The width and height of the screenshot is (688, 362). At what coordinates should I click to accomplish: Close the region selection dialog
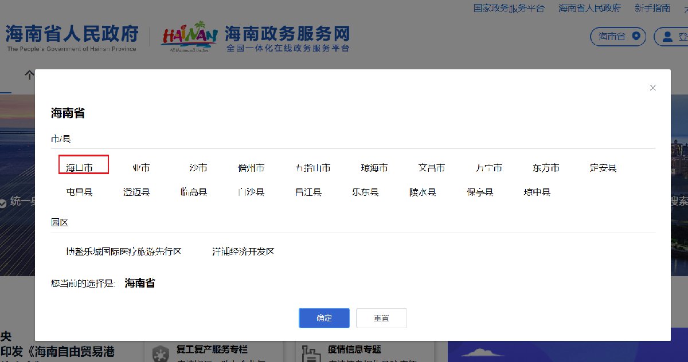pyautogui.click(x=652, y=88)
